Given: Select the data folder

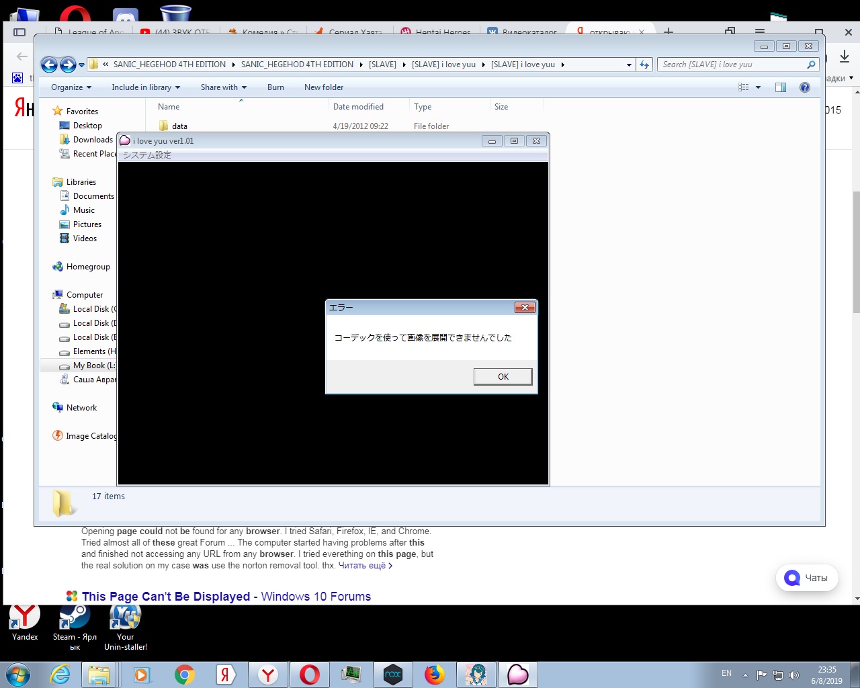Looking at the screenshot, I should 179,126.
